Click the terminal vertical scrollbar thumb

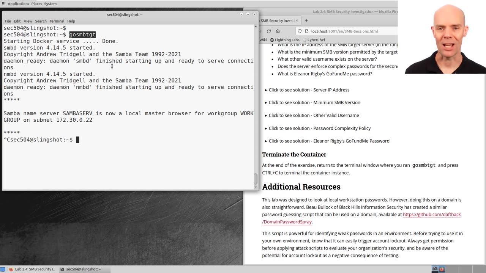pyautogui.click(x=256, y=178)
